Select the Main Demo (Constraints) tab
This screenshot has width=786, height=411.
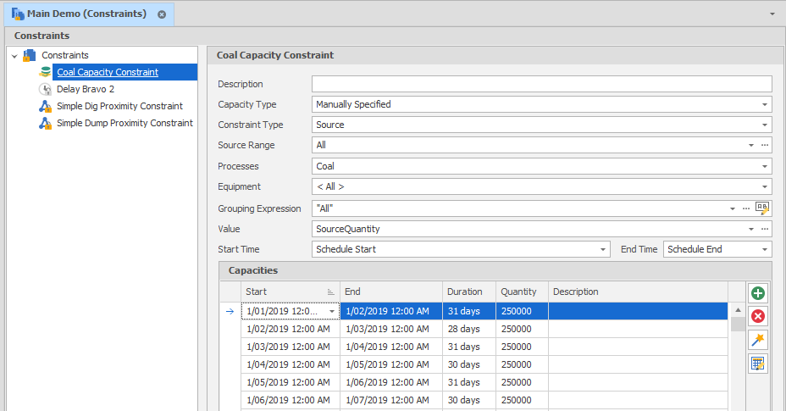[x=86, y=14]
